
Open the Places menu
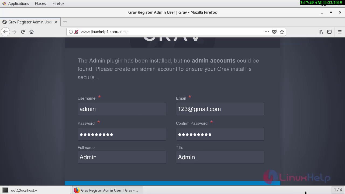click(40, 4)
